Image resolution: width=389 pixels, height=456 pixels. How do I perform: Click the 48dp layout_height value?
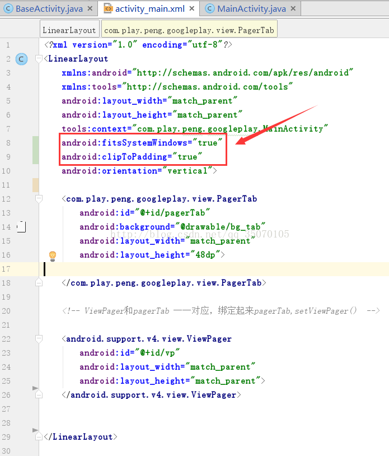click(205, 255)
